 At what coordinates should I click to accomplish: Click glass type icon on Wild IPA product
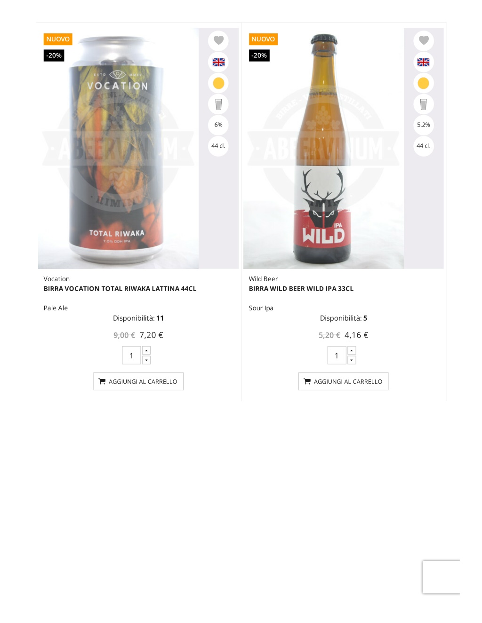tap(424, 104)
